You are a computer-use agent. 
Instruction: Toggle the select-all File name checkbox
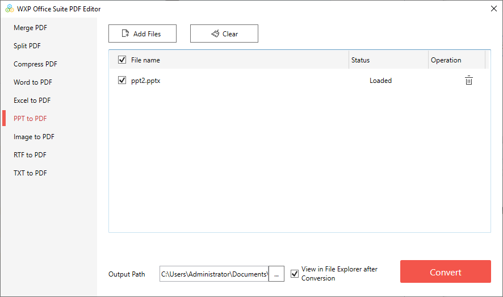(x=122, y=60)
